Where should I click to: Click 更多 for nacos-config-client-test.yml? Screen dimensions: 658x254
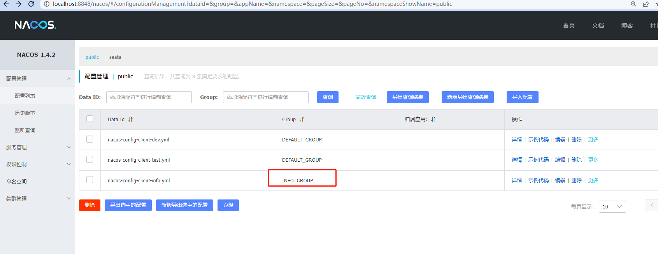click(593, 160)
